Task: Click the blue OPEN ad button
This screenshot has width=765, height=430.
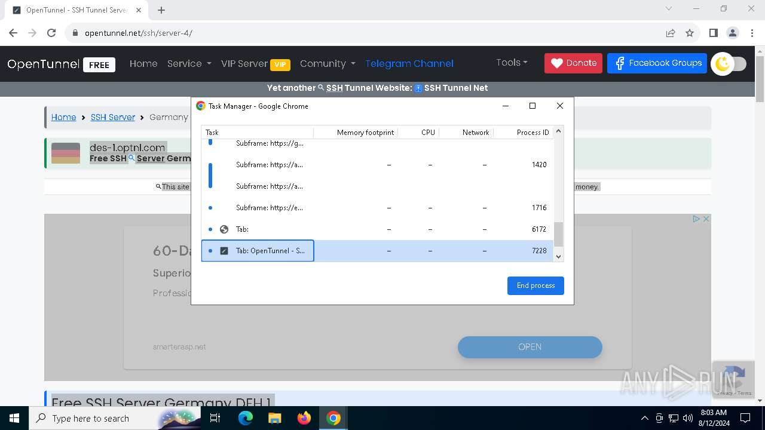Action: [x=530, y=347]
